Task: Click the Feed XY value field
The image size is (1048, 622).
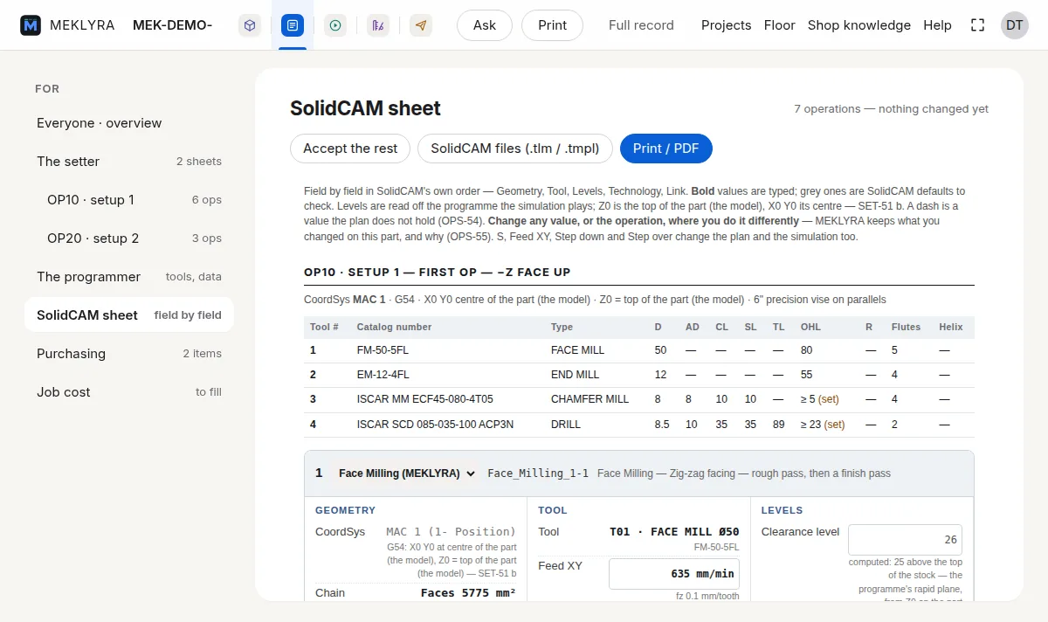Action: pyautogui.click(x=675, y=575)
